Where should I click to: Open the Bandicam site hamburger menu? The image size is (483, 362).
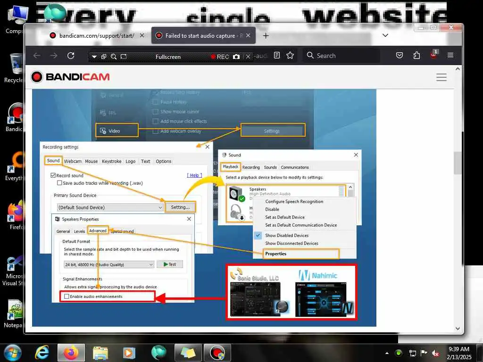point(441,77)
